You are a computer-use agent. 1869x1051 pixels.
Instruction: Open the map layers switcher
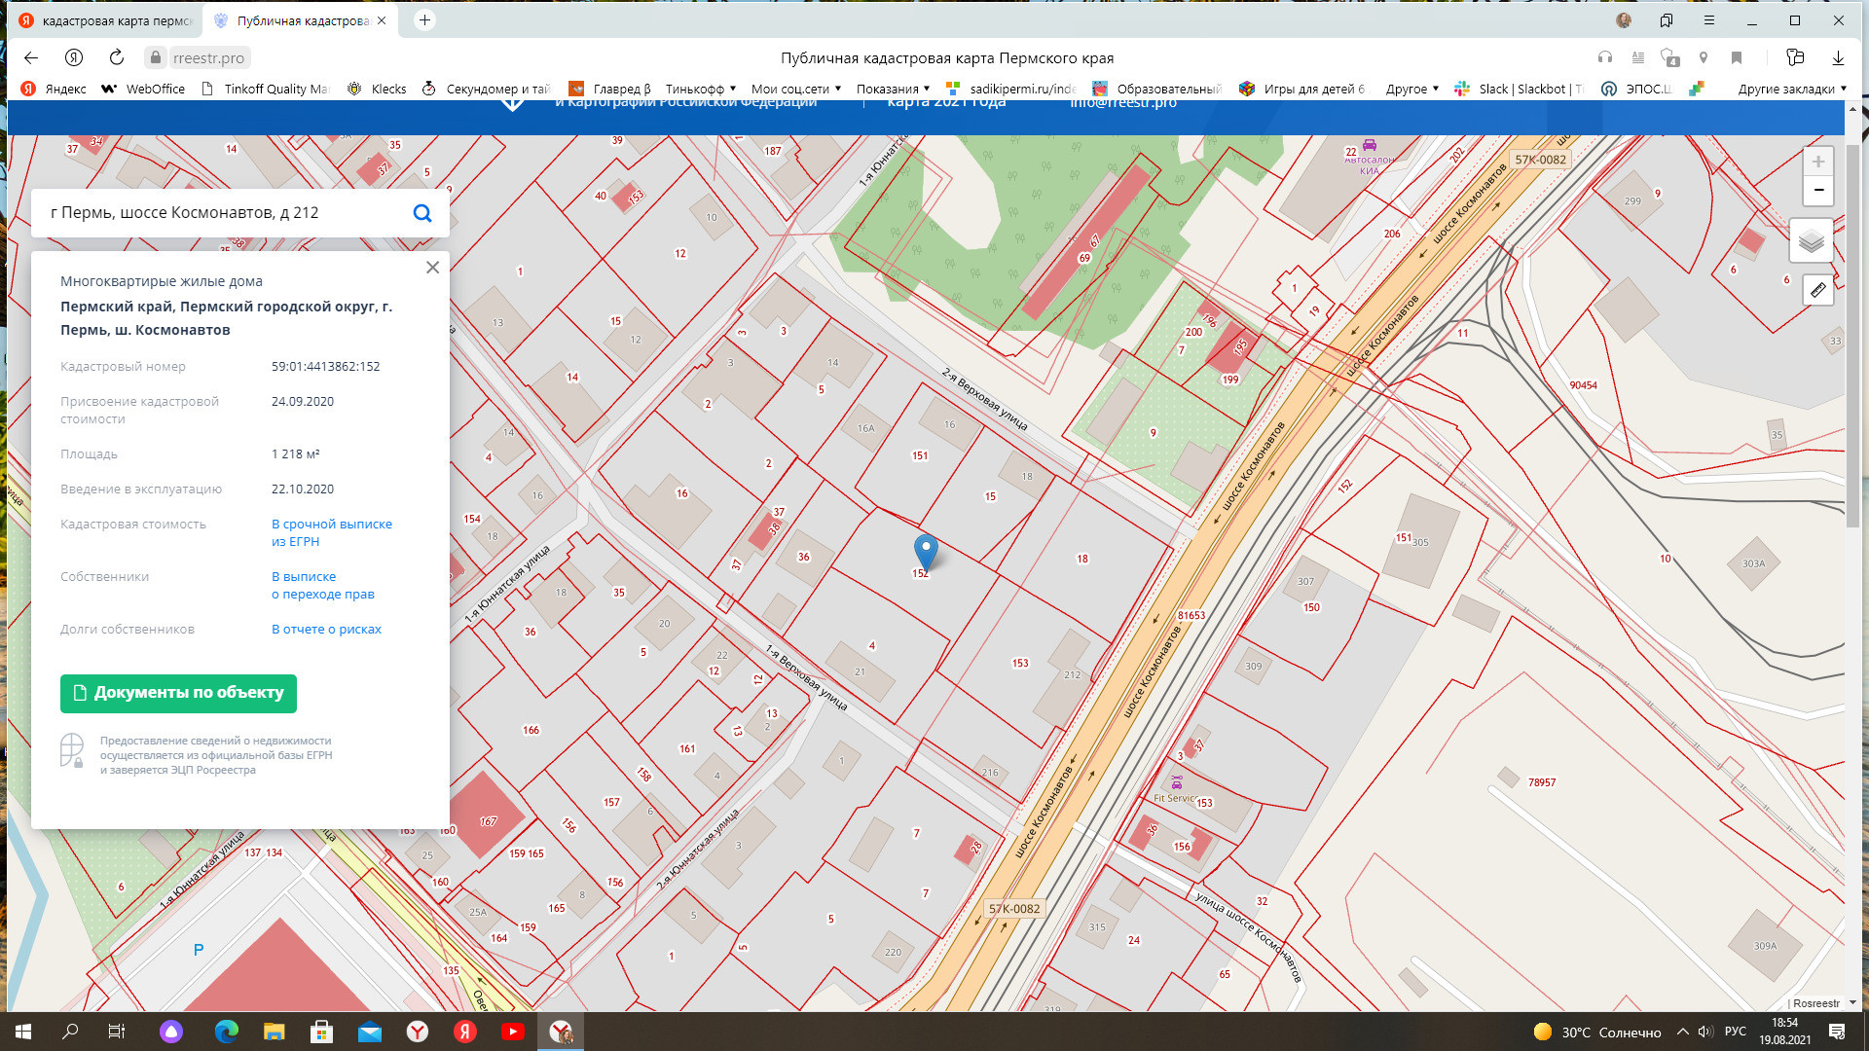pos(1811,240)
